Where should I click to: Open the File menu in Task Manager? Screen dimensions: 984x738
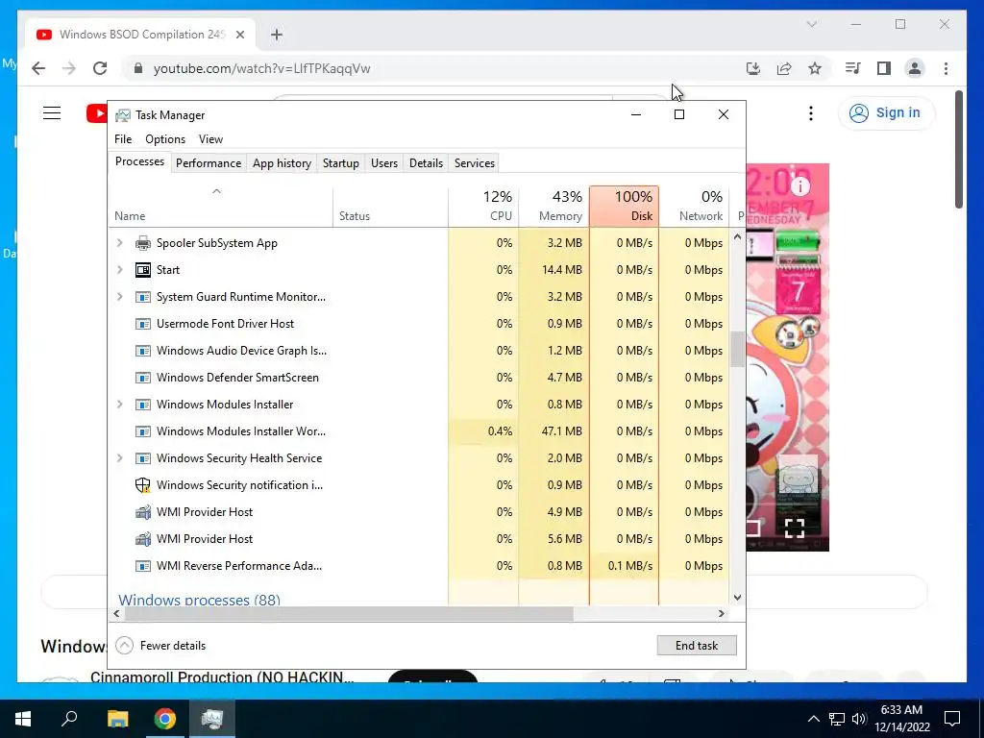123,139
